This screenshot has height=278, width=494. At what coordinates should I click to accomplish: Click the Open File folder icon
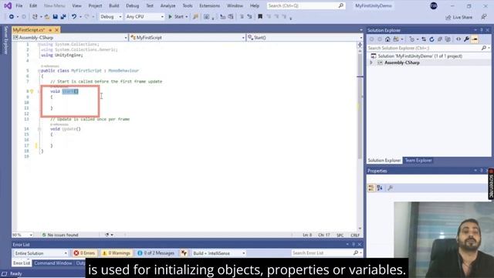pyautogui.click(x=47, y=17)
